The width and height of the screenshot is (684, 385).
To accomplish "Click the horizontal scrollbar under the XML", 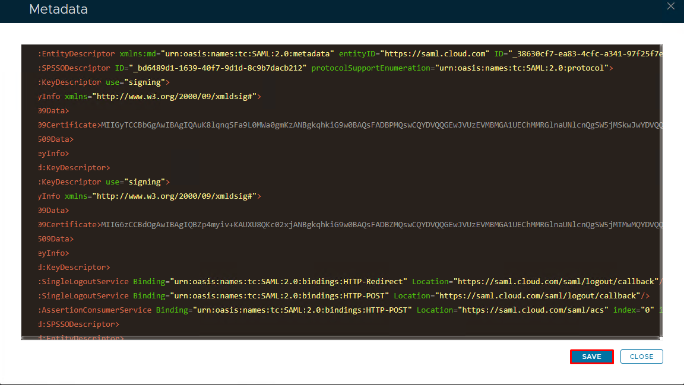I will [338, 338].
